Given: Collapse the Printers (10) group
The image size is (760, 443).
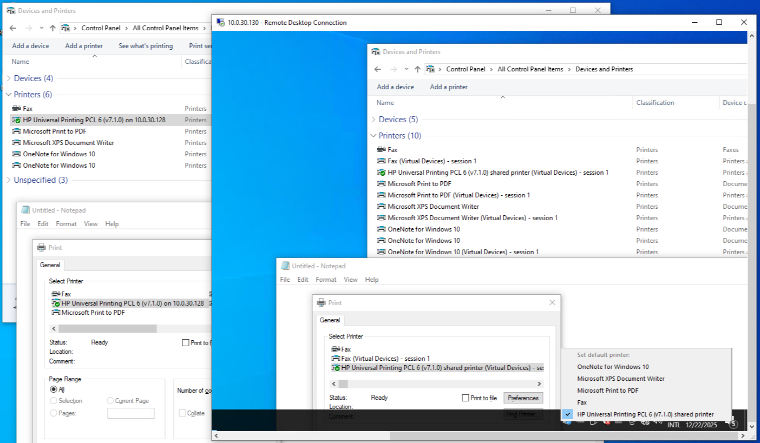Looking at the screenshot, I should tap(373, 136).
